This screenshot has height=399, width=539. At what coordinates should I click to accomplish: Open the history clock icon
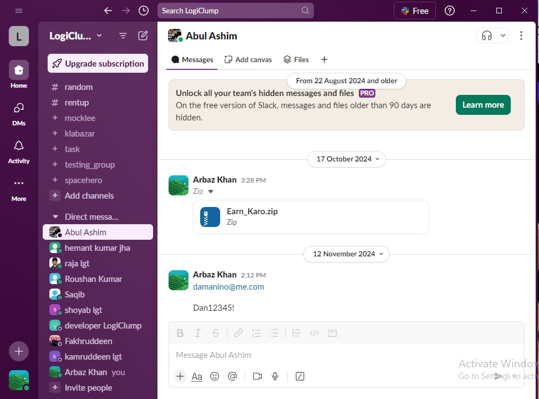144,11
